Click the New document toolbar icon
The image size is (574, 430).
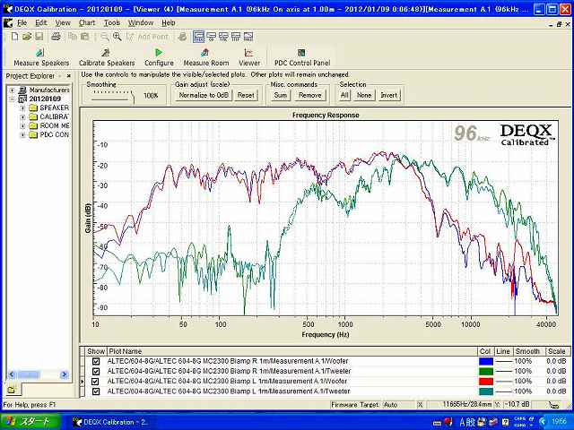pos(14,36)
